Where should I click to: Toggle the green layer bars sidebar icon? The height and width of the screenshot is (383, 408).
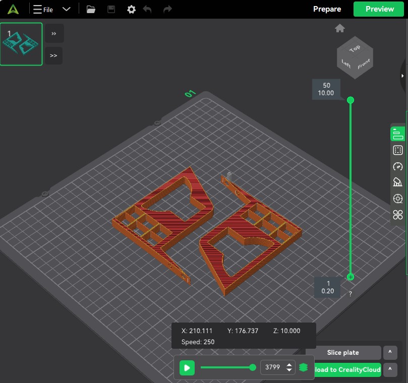[x=397, y=134]
